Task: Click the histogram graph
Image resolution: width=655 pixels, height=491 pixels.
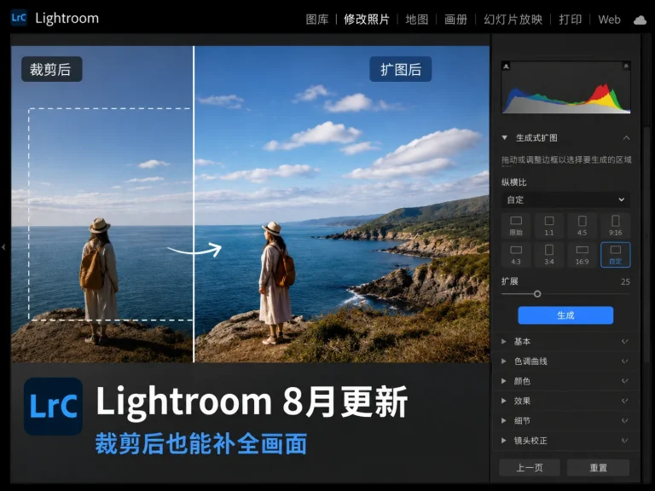Action: 566,87
